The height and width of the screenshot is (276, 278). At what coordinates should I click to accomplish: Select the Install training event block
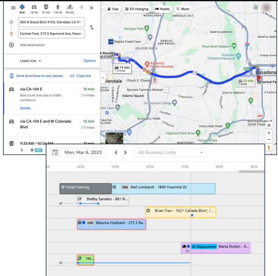(86, 189)
